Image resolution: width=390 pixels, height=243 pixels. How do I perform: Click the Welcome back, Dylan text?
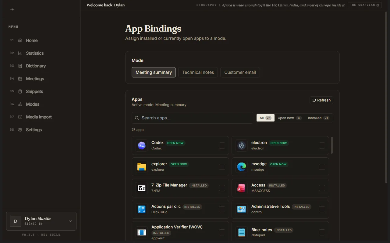[x=105, y=5]
